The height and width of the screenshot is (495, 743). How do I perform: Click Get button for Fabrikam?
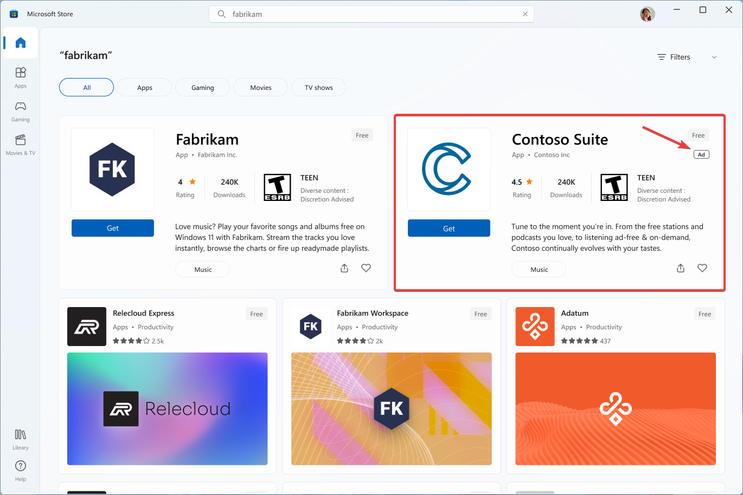pyautogui.click(x=113, y=228)
